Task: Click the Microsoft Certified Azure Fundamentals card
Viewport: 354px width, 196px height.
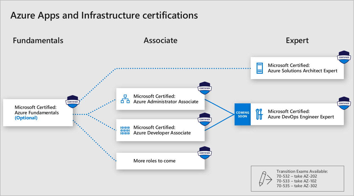Action: pos(38,112)
